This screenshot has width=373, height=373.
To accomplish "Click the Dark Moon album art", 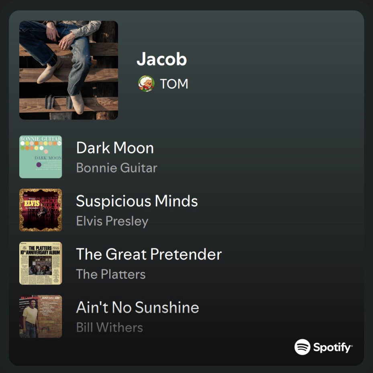I will coord(41,157).
